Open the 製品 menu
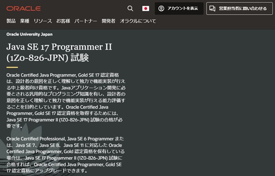 coord(11,21)
